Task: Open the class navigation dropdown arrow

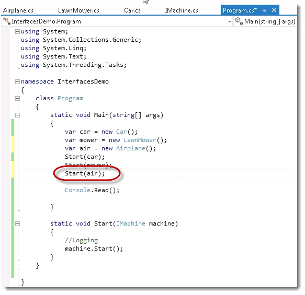Action: (x=230, y=21)
